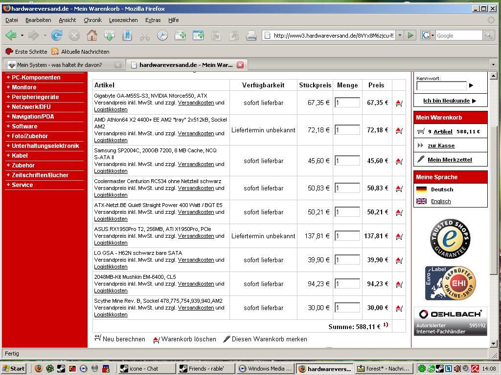501x375 pixels.
Task: Open the Forward button history dropdown
Action: coord(45,35)
